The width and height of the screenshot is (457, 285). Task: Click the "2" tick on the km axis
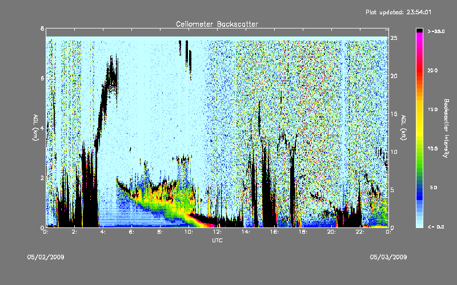click(x=42, y=178)
